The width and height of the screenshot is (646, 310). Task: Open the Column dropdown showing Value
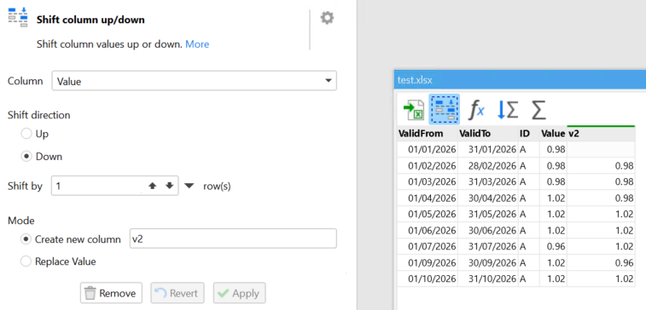click(194, 81)
